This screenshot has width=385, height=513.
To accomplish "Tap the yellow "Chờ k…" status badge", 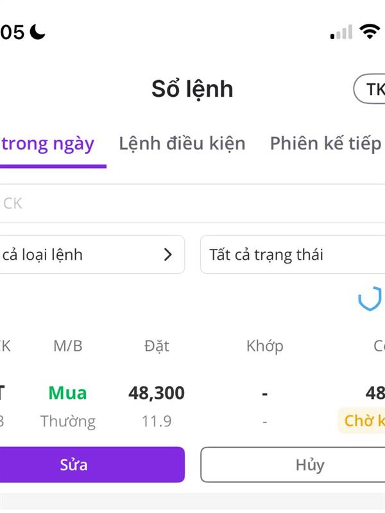I will pos(363,421).
